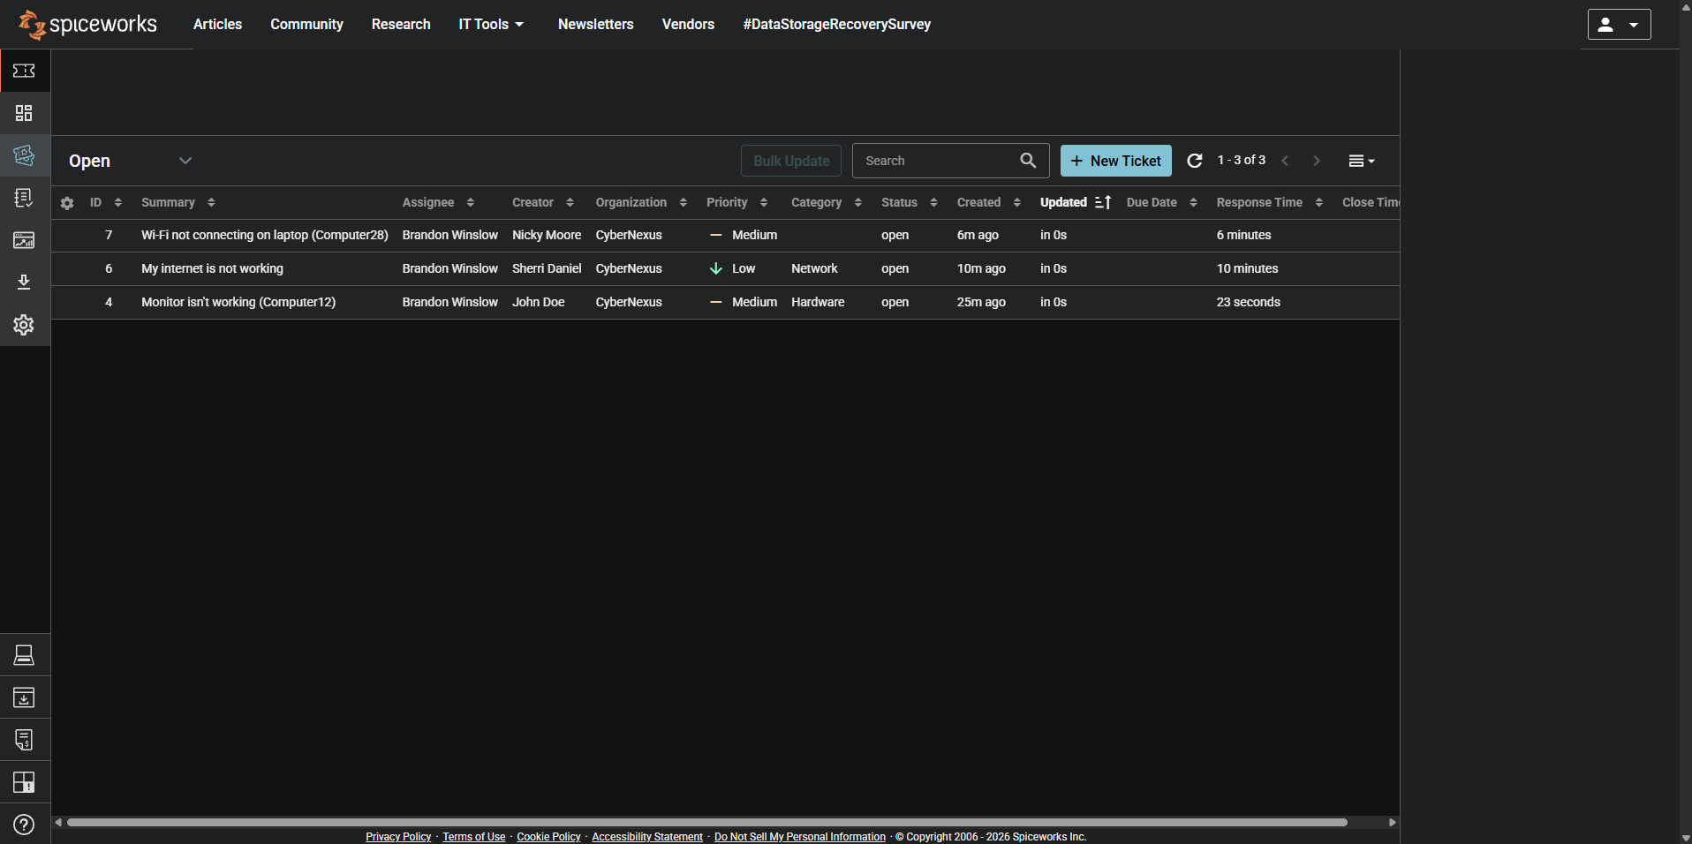This screenshot has width=1692, height=844.
Task: Click the New Ticket button
Action: [1115, 161]
